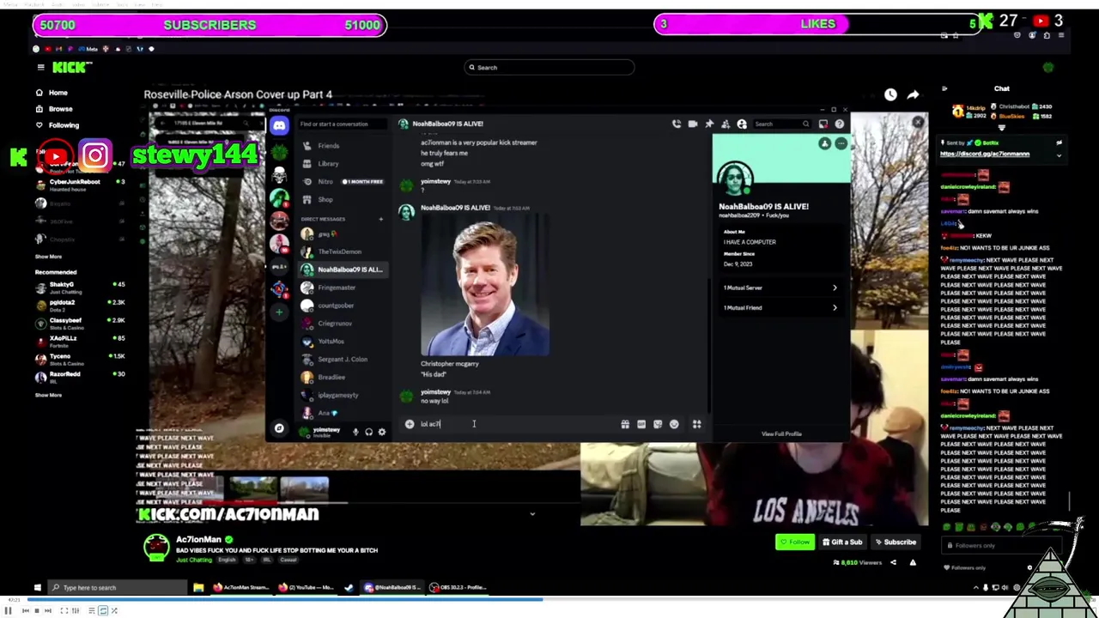
Task: Start a video call in Discord header
Action: (x=693, y=124)
